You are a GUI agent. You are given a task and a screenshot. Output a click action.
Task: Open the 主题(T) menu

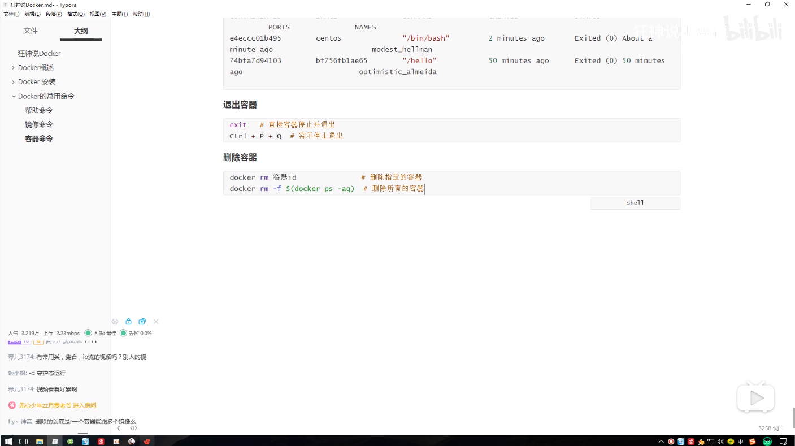click(120, 14)
